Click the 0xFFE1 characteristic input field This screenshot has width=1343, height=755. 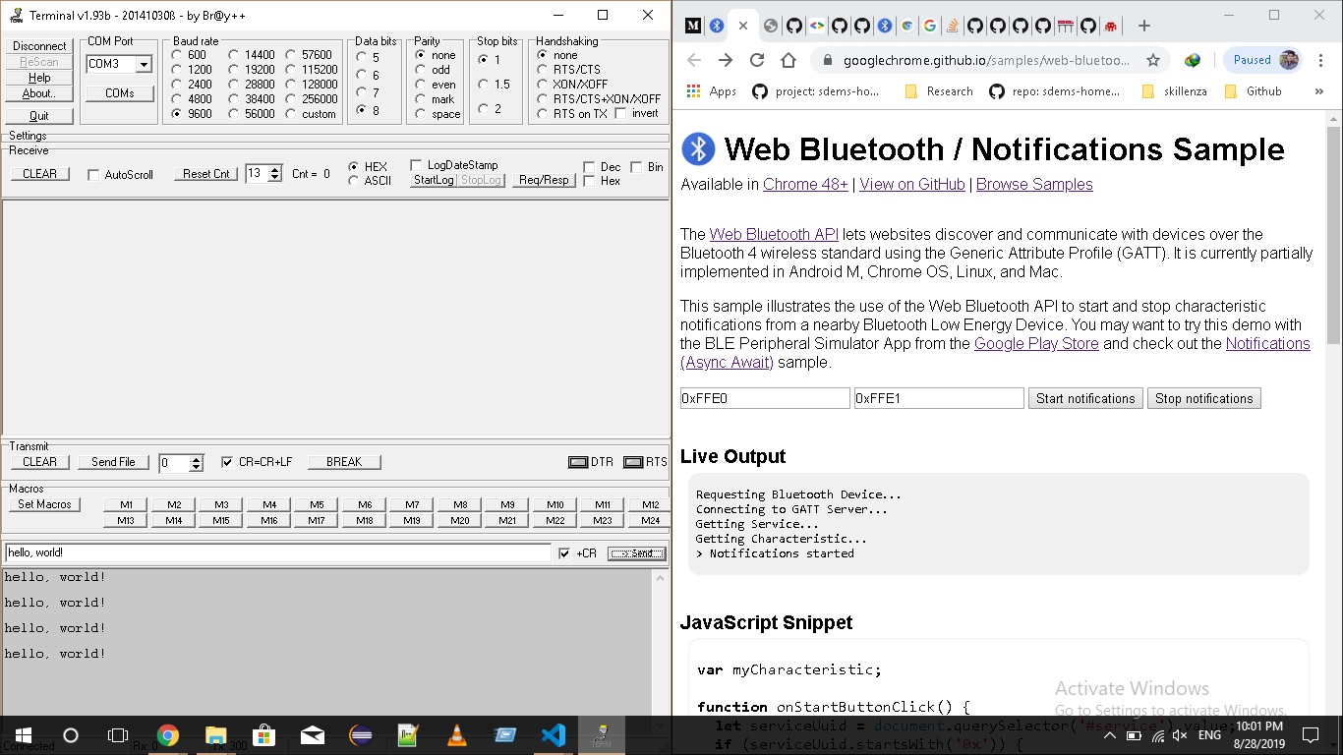click(x=939, y=398)
